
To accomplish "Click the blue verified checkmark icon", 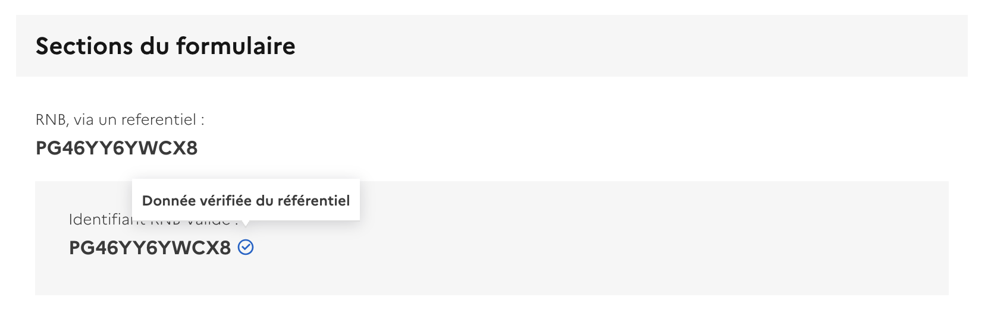I will (246, 247).
